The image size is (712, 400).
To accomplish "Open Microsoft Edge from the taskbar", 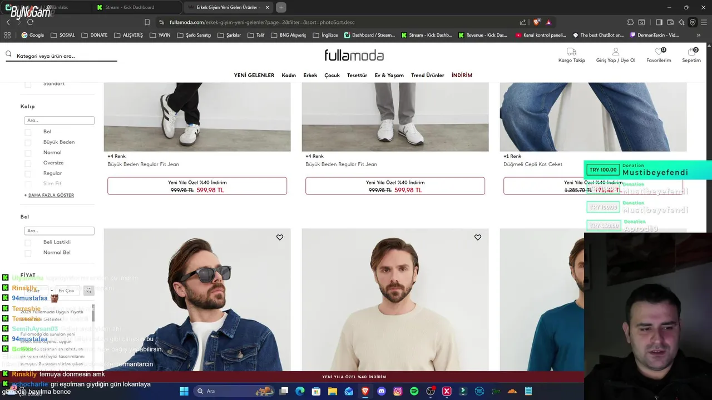I will tap(300, 391).
